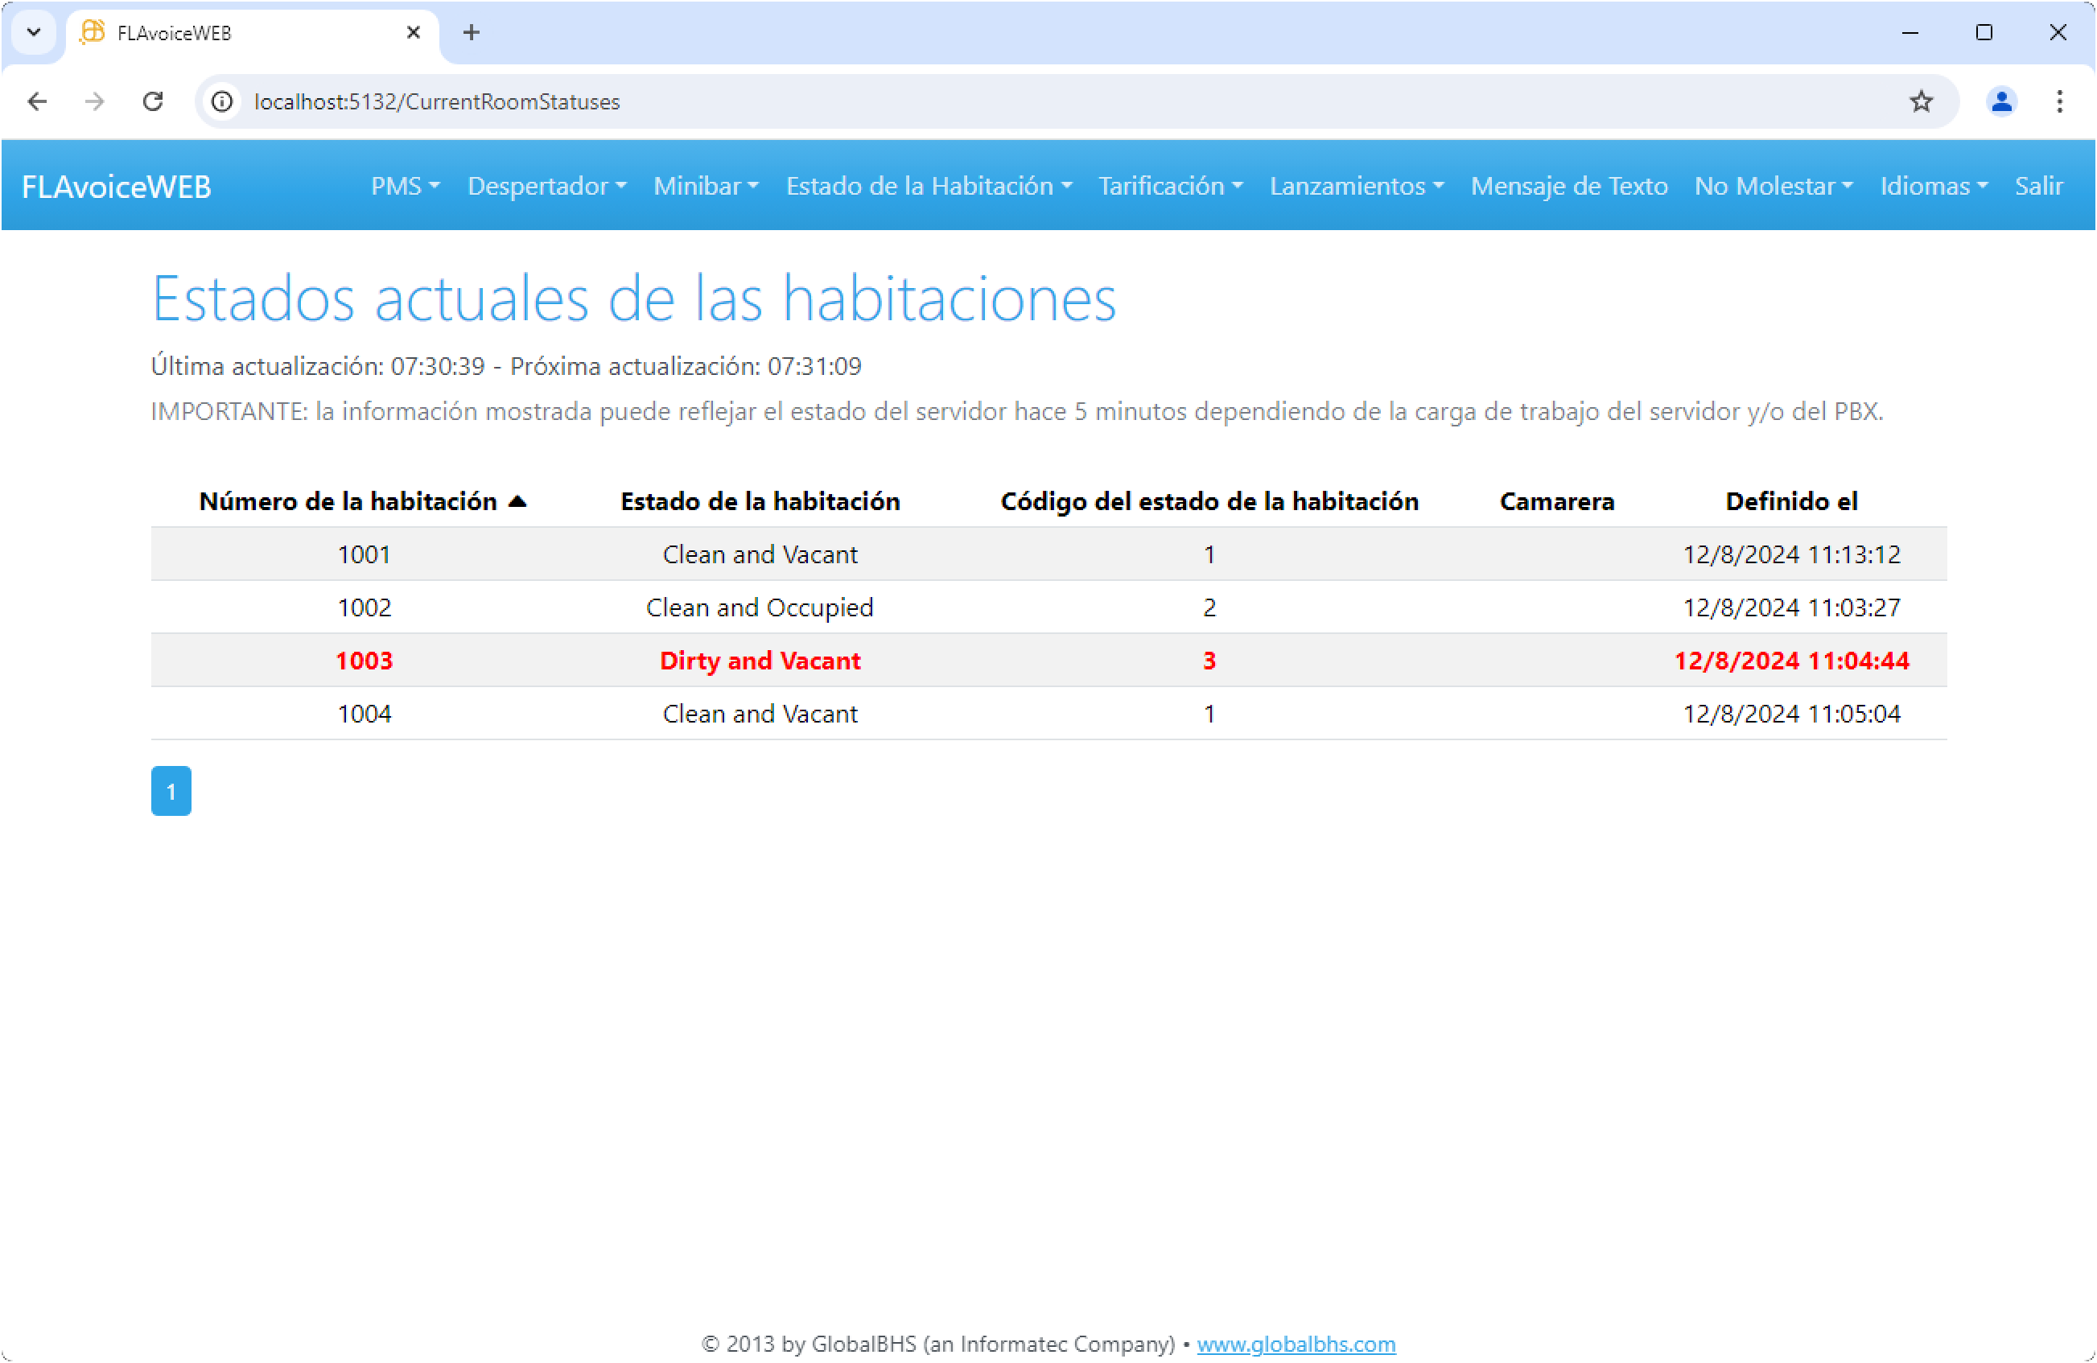Expand the PMS dropdown menu
The height and width of the screenshot is (1363, 2097).
point(405,186)
